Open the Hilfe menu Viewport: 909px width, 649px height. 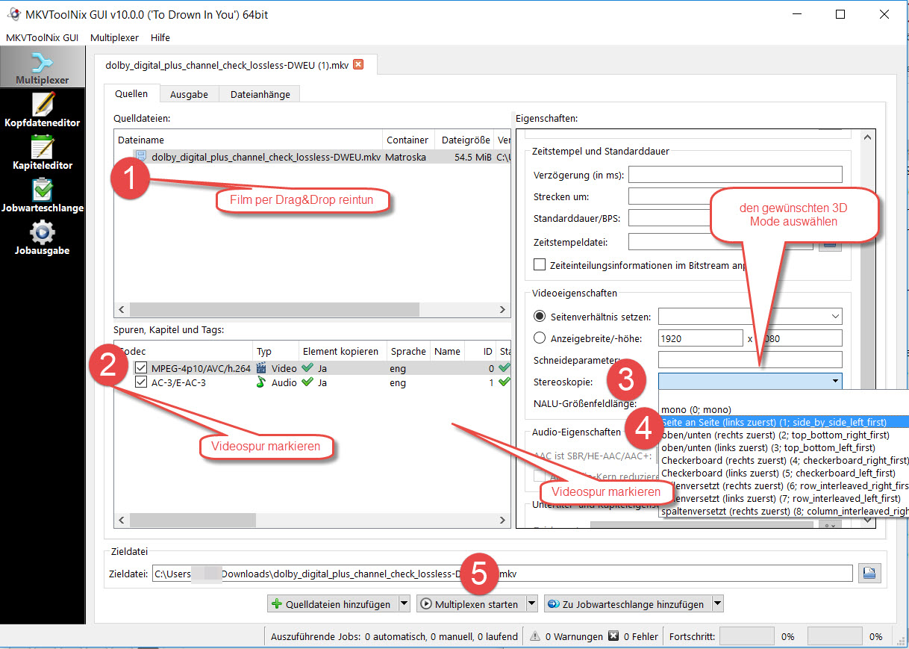(x=160, y=37)
